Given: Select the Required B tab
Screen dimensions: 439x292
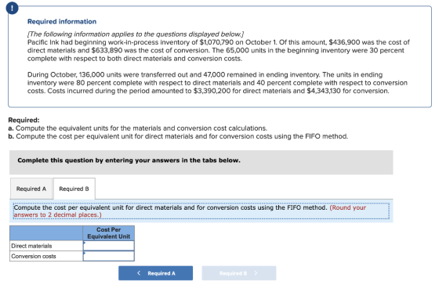Looking at the screenshot, I should pos(74,189).
